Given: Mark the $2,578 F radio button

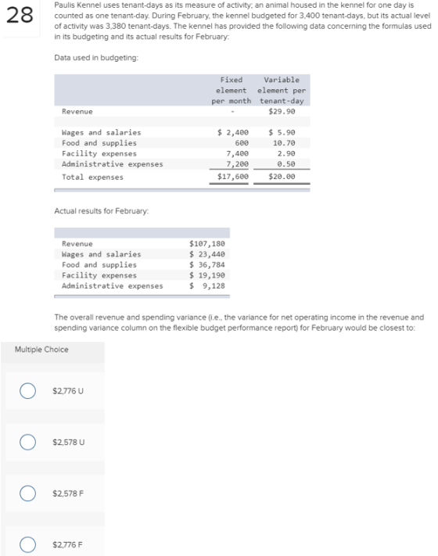Looking at the screenshot, I should point(27,493).
